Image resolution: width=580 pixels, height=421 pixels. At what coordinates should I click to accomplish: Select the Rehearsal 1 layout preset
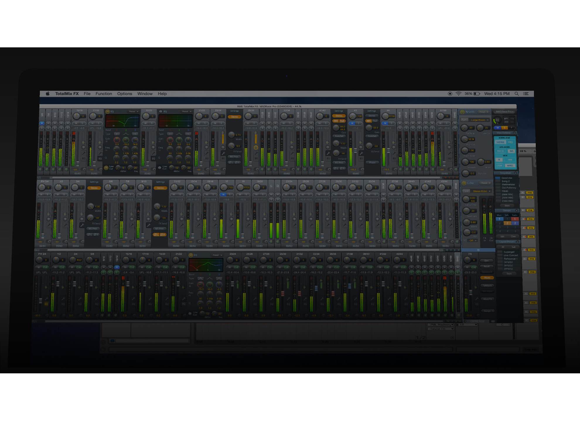pos(511,259)
